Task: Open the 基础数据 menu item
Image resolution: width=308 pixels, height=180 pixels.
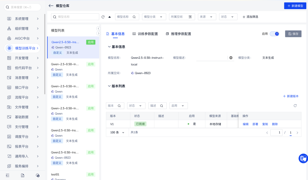Action: click(x=23, y=117)
